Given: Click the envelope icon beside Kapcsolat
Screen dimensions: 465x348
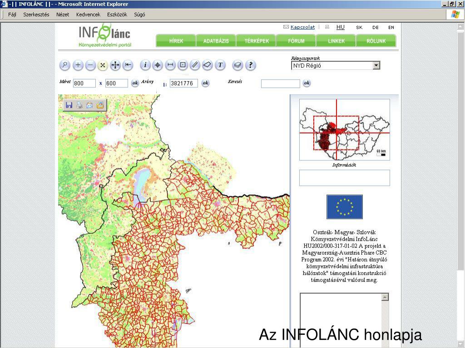Looking at the screenshot, I should tap(286, 27).
